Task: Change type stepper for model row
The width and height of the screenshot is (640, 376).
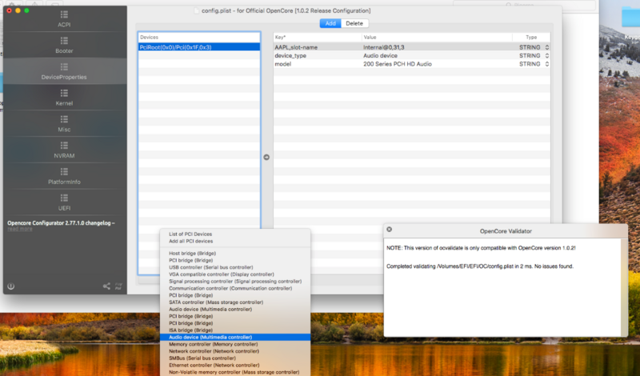Action: click(547, 64)
